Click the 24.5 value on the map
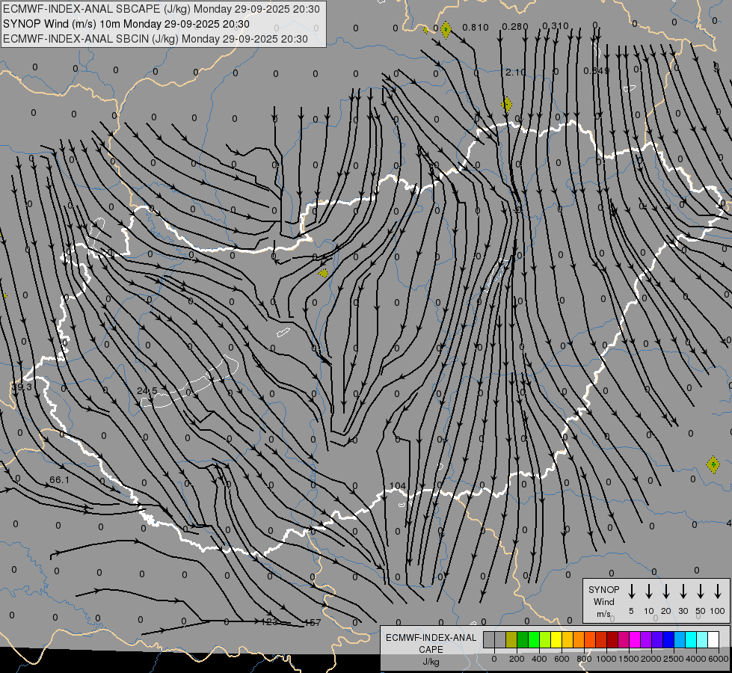The image size is (732, 673). 147,390
